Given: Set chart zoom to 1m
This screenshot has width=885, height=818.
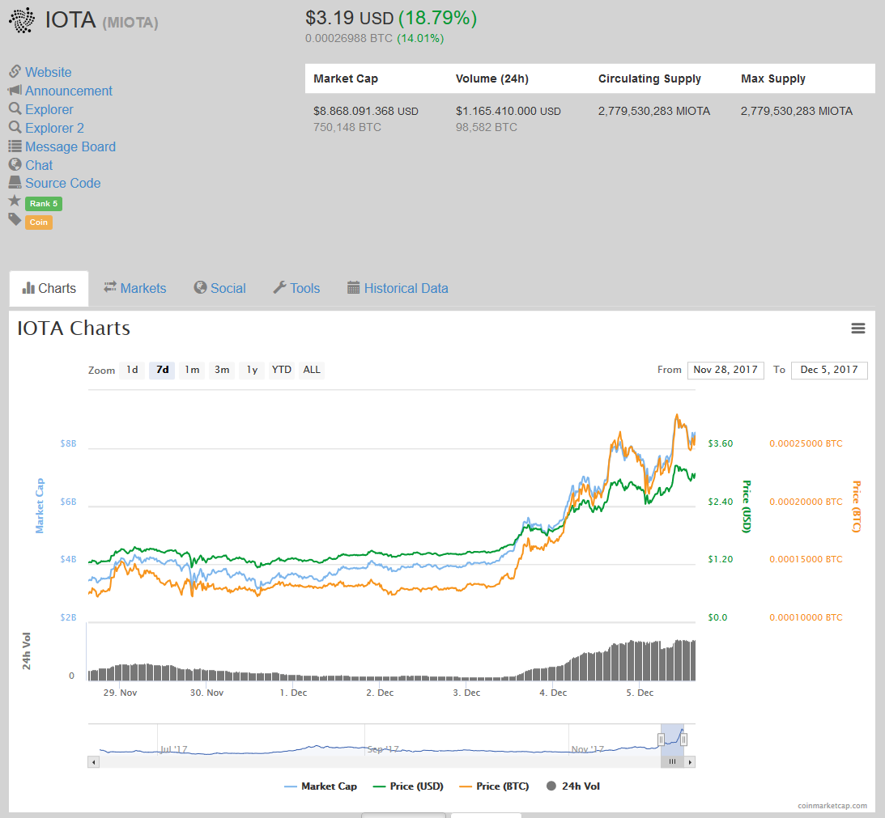Looking at the screenshot, I should [x=192, y=370].
